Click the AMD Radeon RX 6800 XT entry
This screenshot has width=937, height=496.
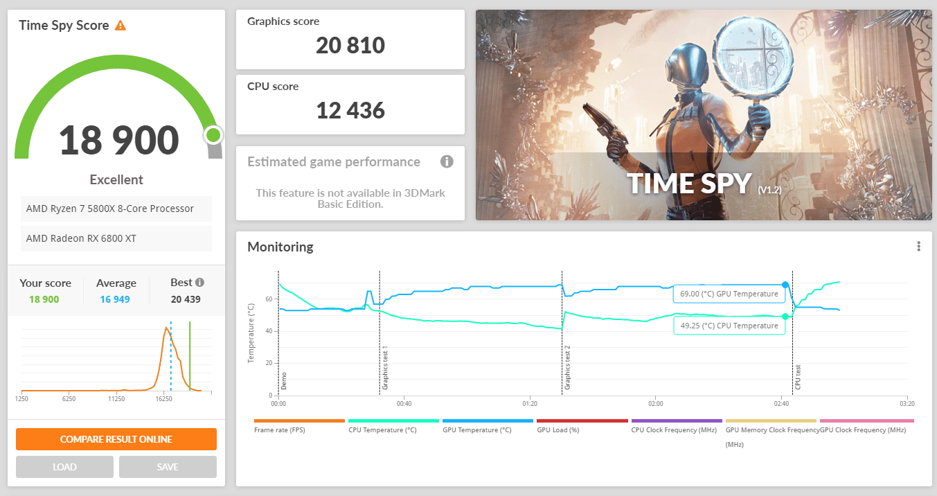[x=116, y=238]
